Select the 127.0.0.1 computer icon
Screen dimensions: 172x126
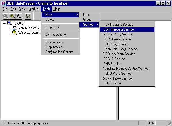click(9, 23)
